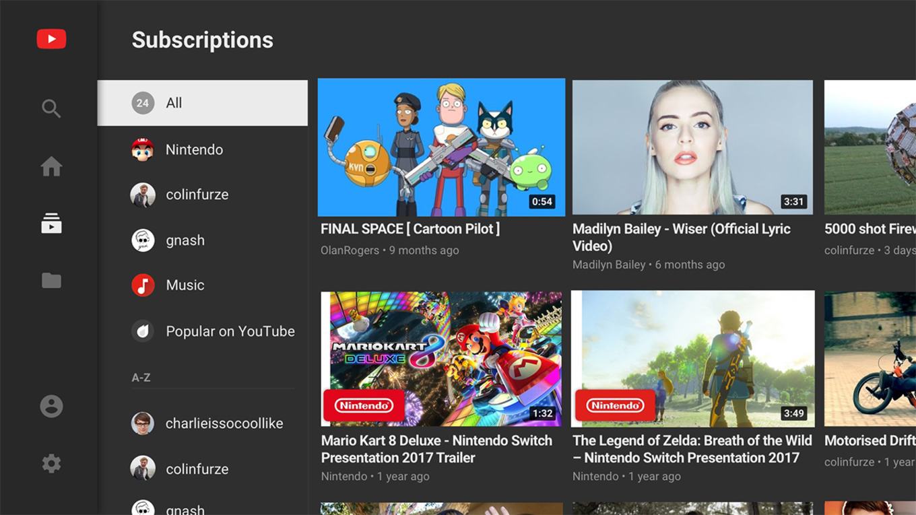The height and width of the screenshot is (515, 916).
Task: Click title 'FINAL SPACE [ Cartoon Pilot ]'
Action: pos(410,229)
